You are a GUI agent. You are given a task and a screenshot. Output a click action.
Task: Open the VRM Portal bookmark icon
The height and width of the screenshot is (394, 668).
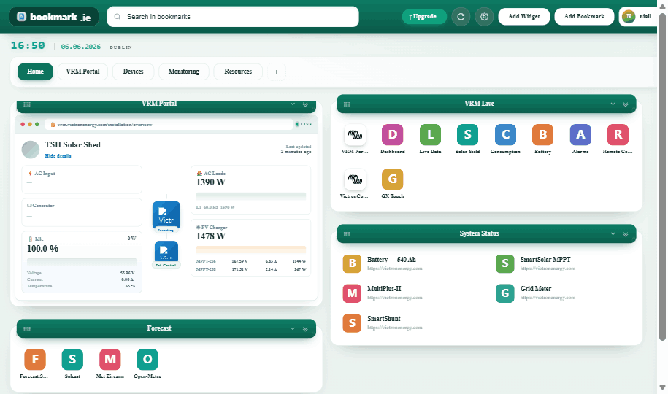point(355,134)
